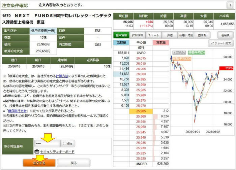Select bid price 25,955
Screen dimensions: 236x170
[141, 122]
